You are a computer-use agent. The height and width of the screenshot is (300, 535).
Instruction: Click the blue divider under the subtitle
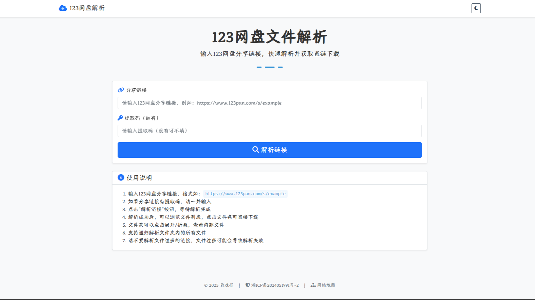(x=269, y=67)
